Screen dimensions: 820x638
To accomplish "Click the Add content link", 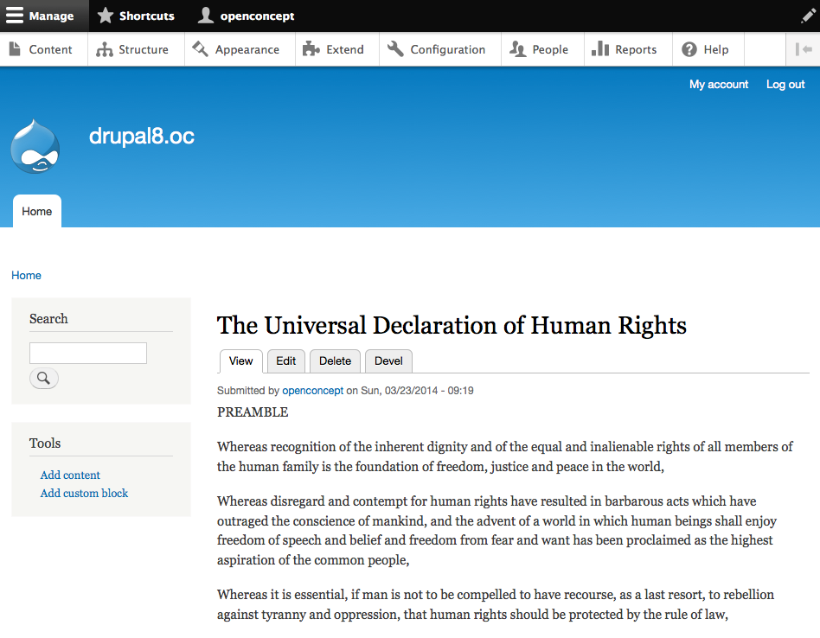I will [69, 475].
